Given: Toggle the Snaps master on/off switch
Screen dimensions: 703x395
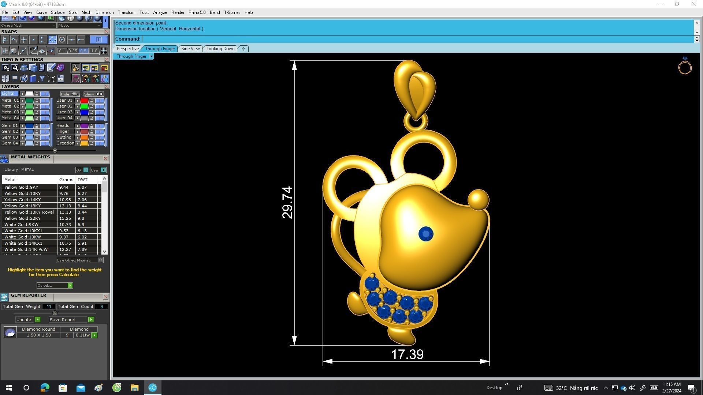Looking at the screenshot, I should point(98,39).
